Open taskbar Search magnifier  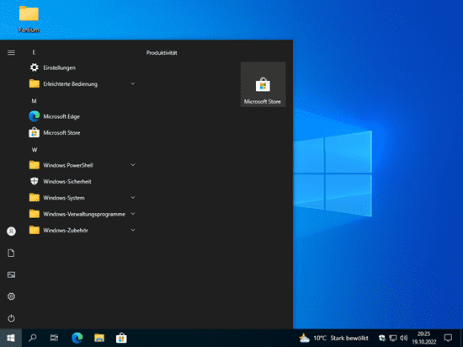[x=33, y=338]
